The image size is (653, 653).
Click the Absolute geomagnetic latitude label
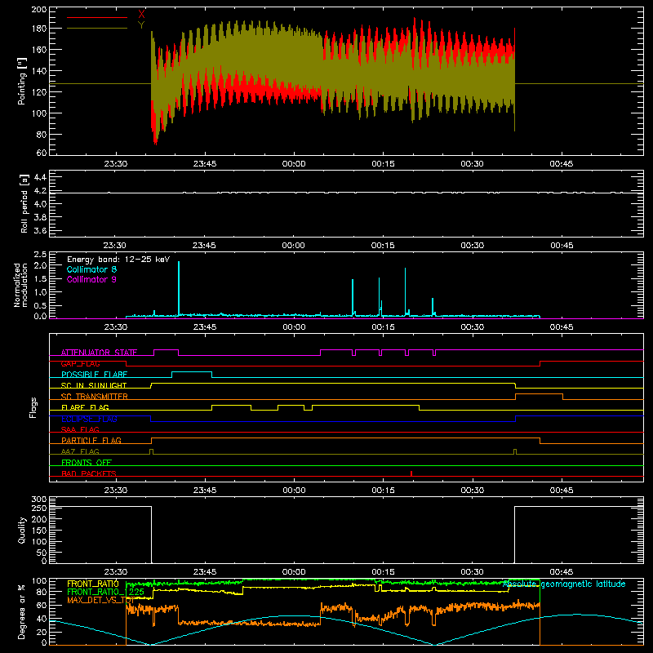(564, 584)
